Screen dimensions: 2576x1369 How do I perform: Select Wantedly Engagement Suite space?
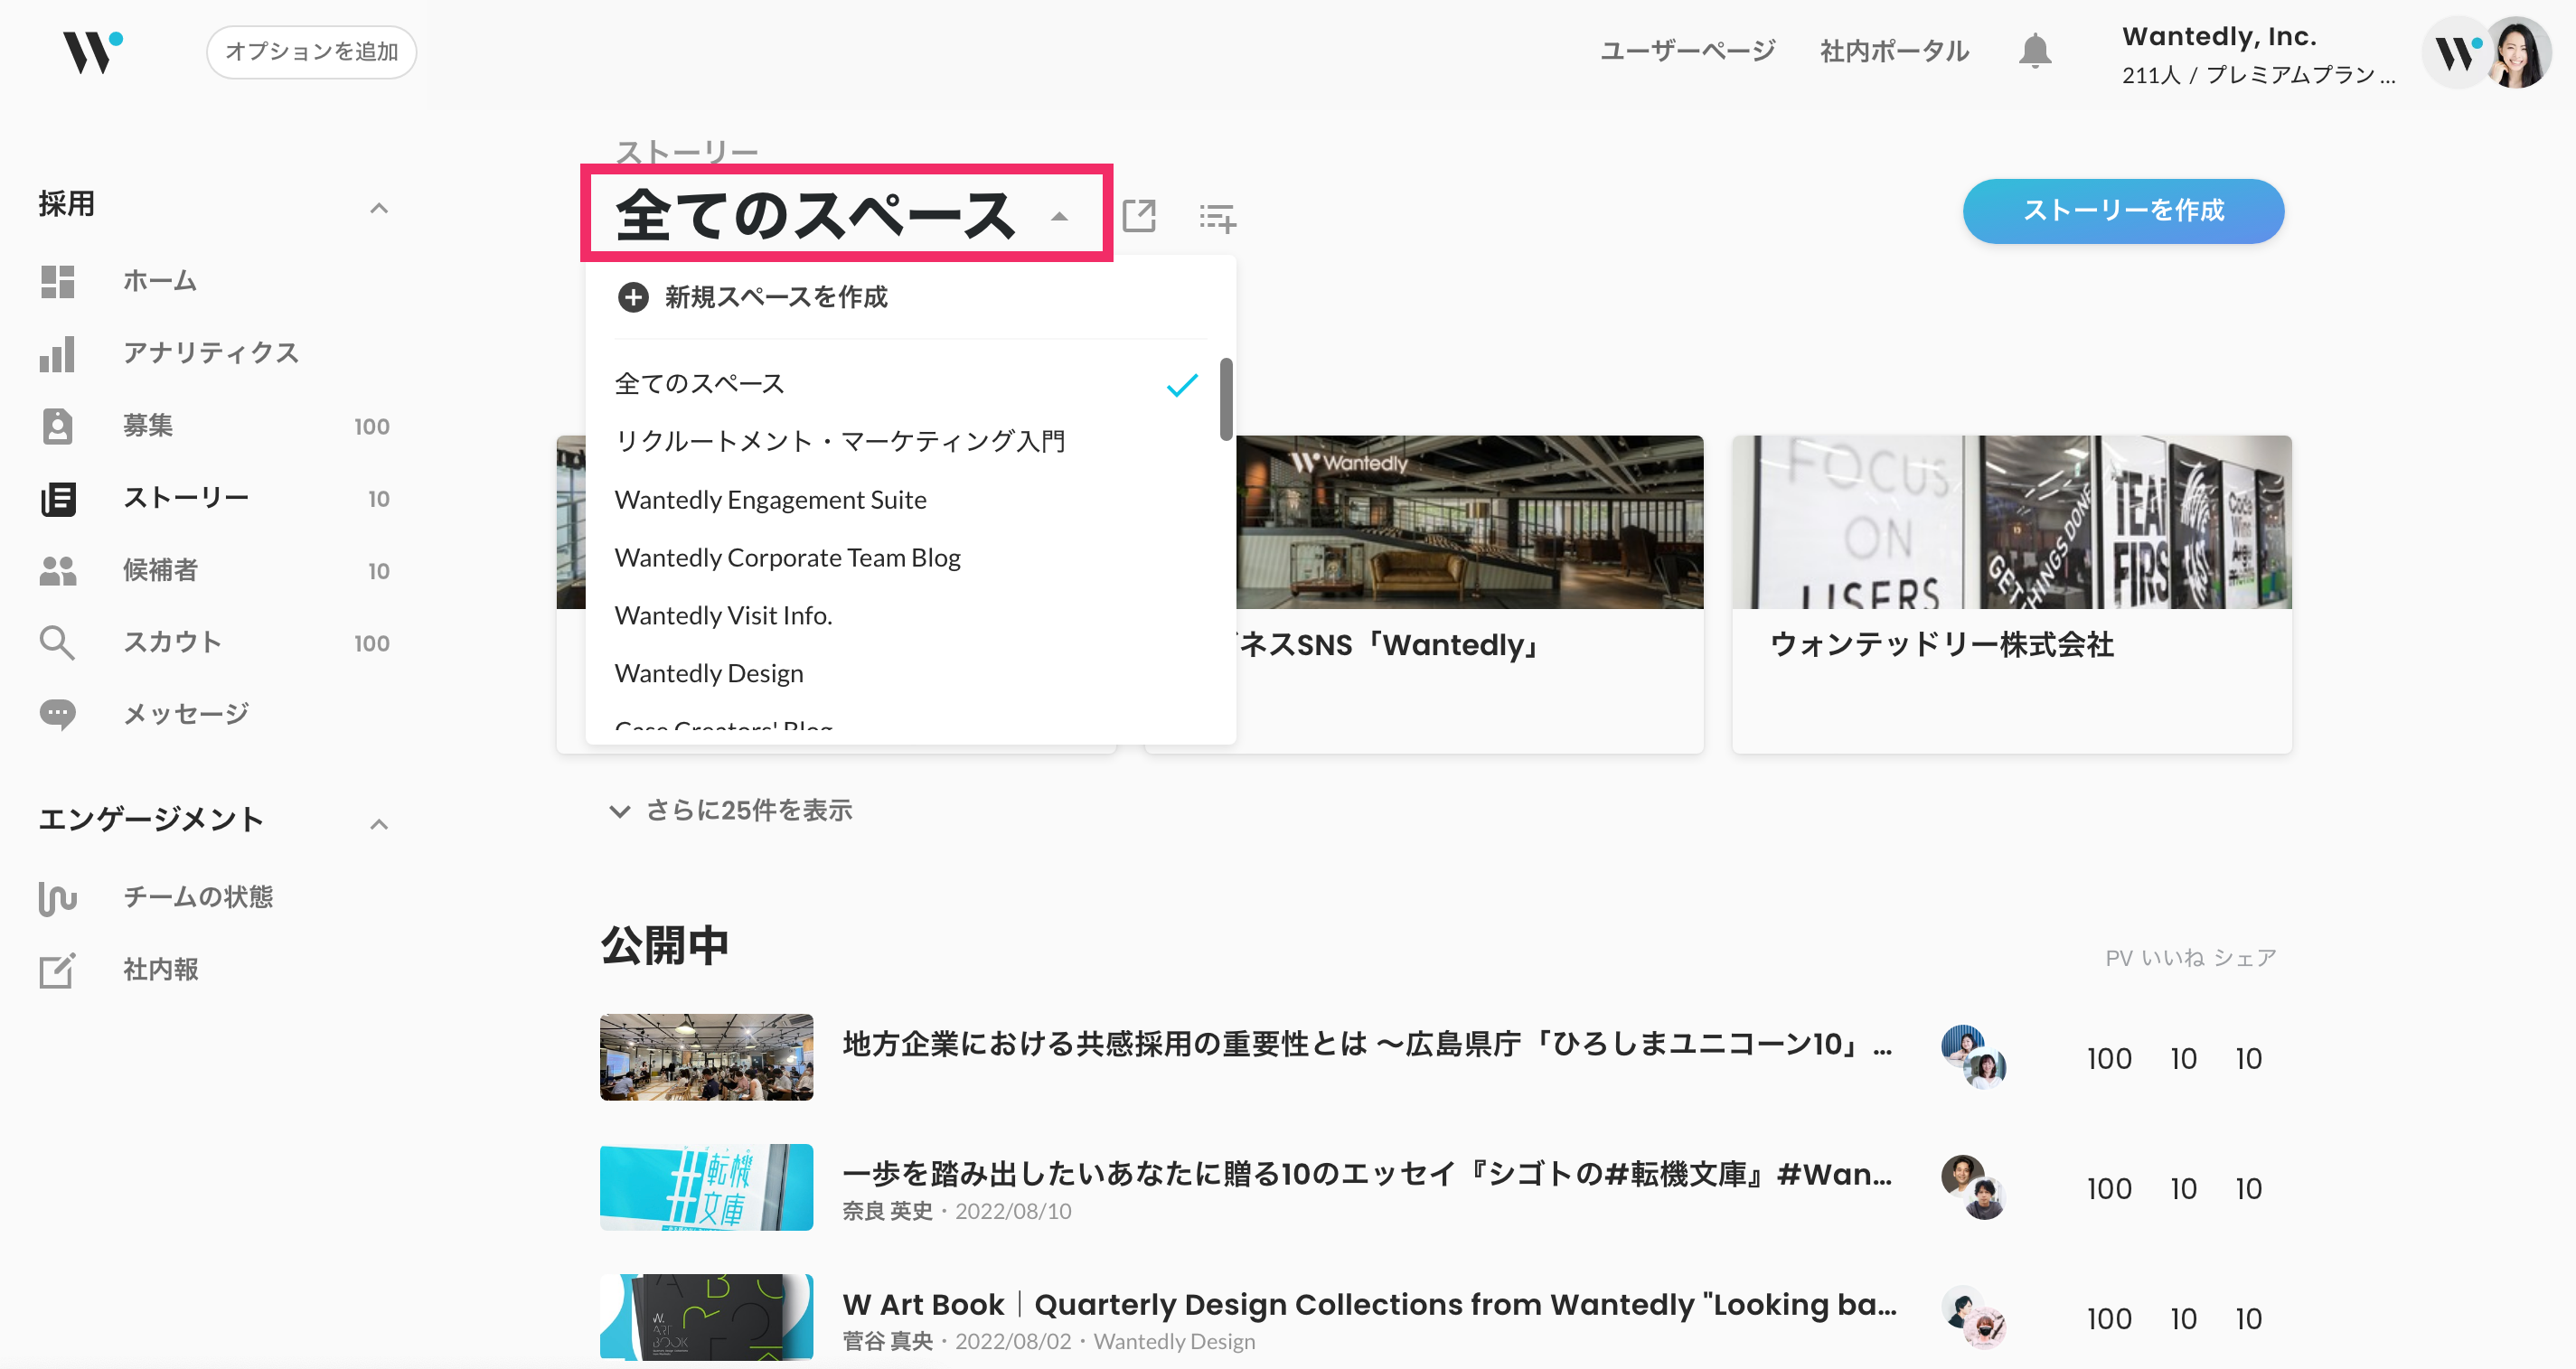tap(770, 500)
